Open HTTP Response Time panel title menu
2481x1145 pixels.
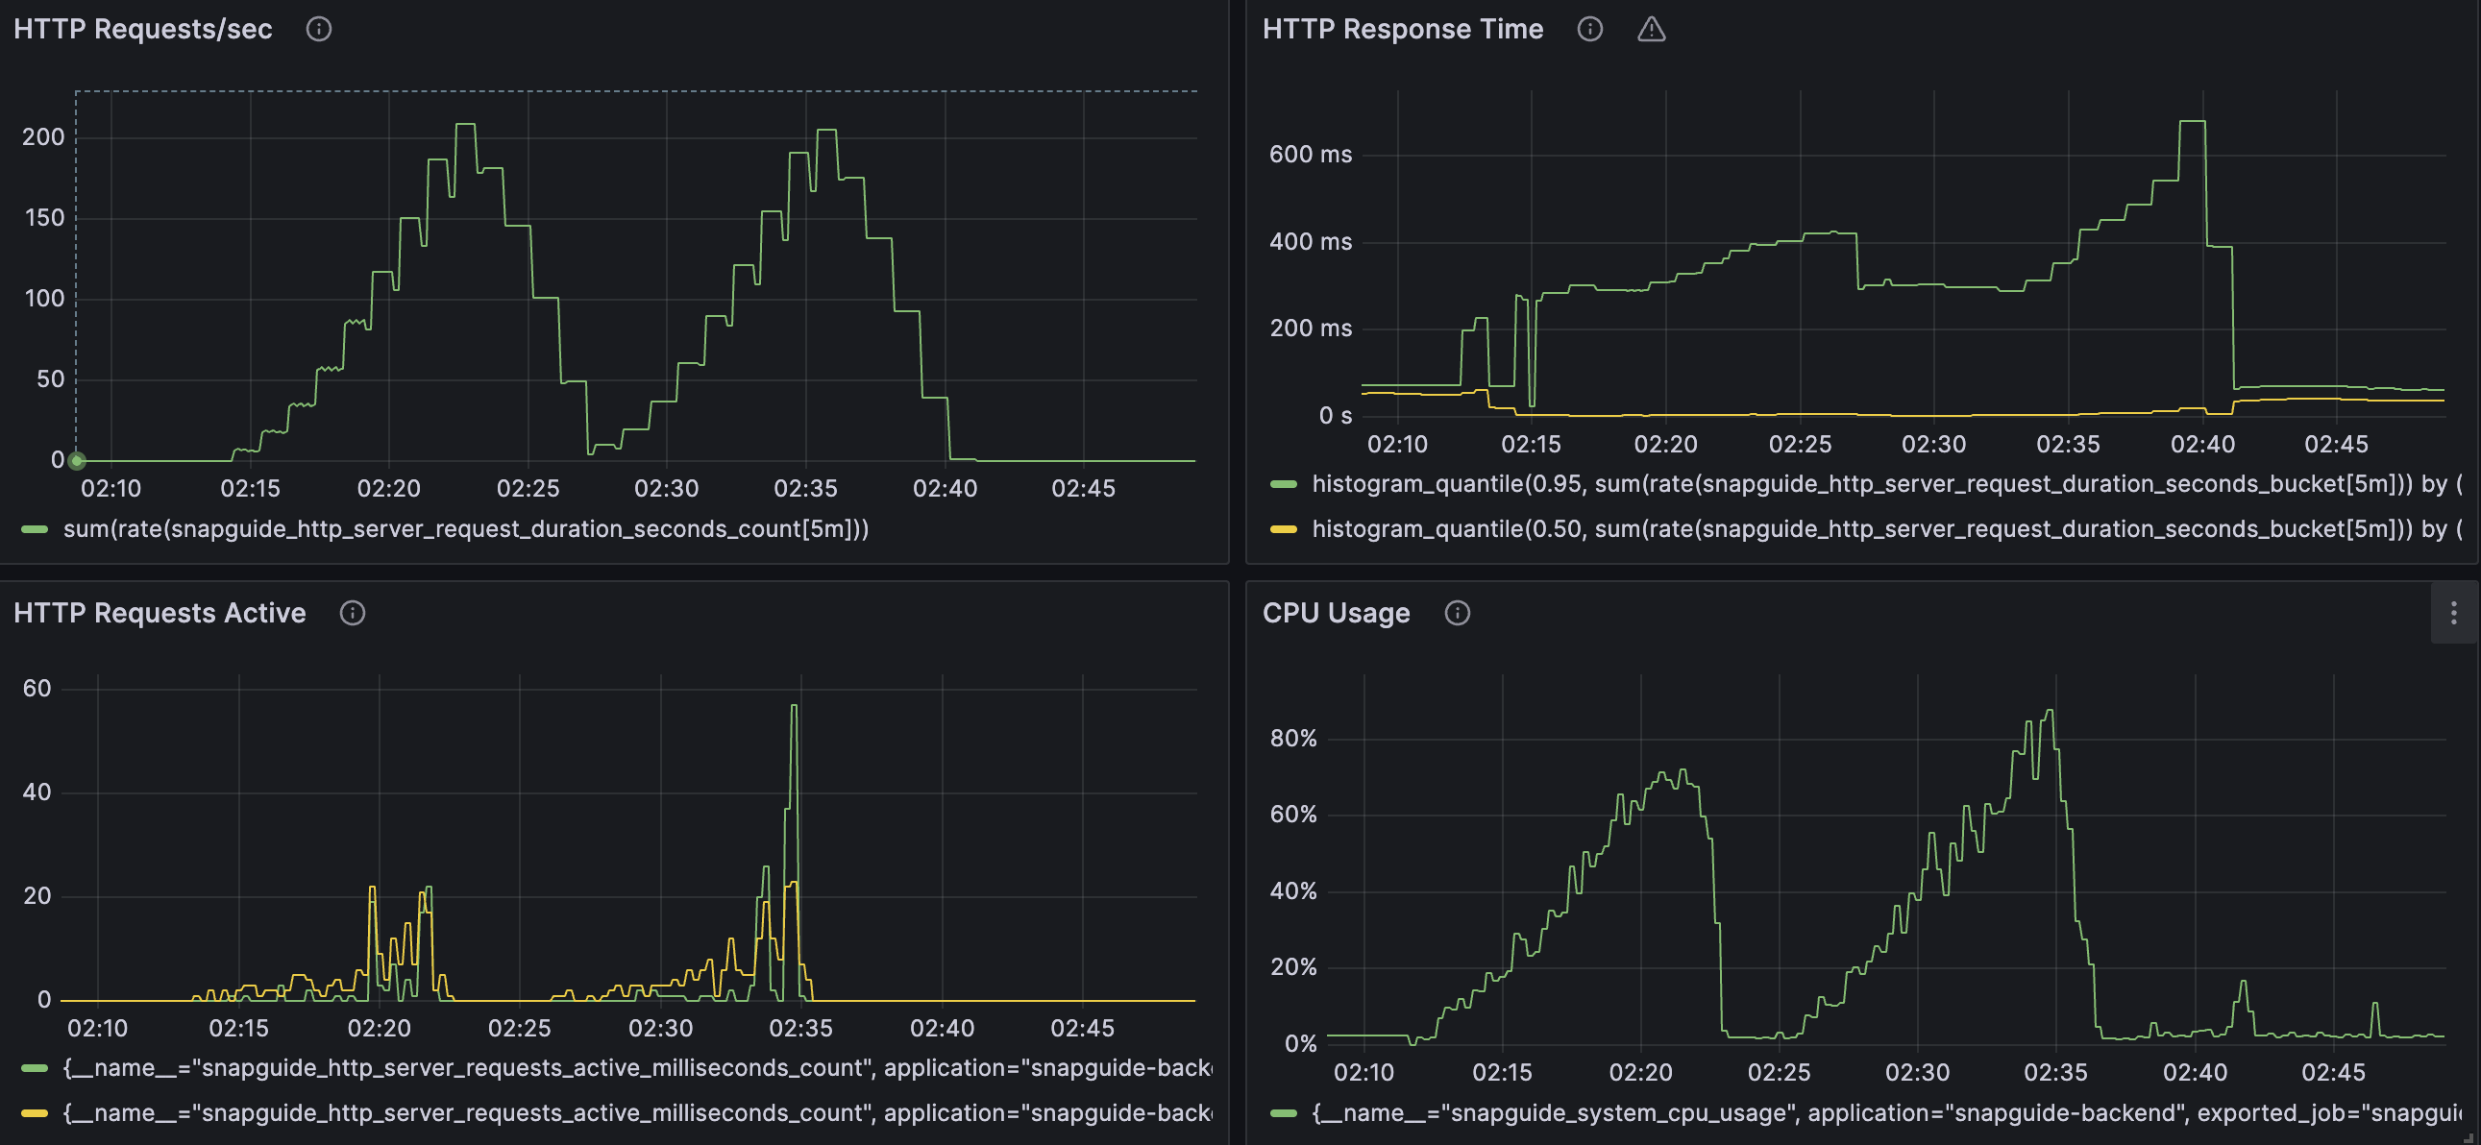1402,29
